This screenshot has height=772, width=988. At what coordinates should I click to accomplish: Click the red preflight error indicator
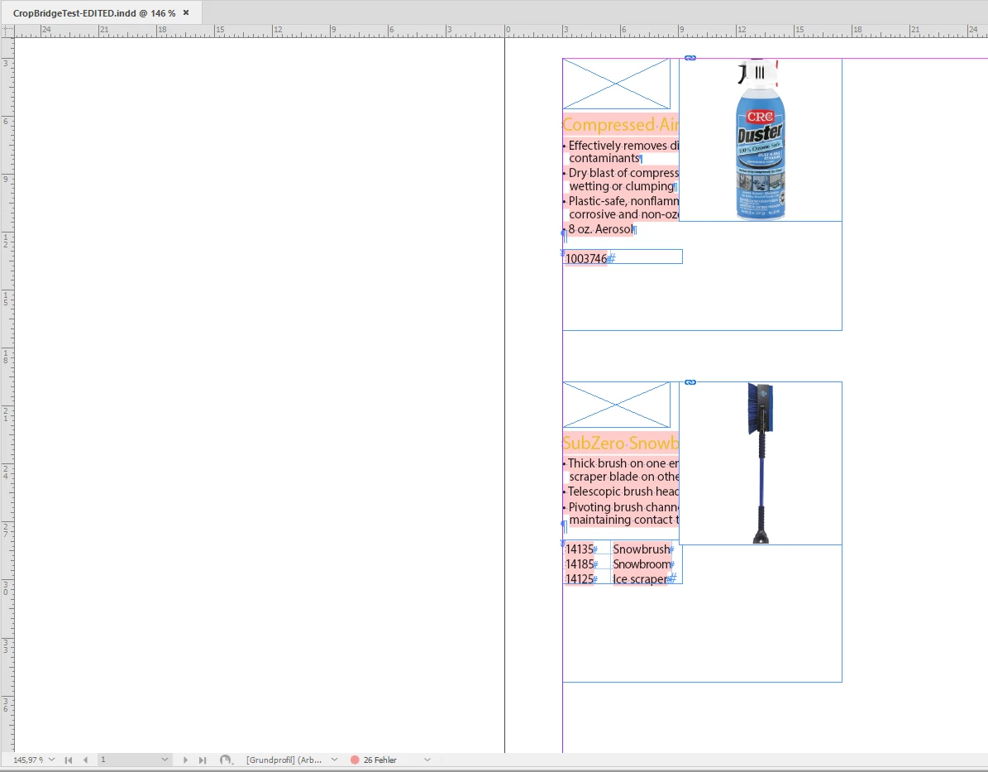[x=355, y=760]
